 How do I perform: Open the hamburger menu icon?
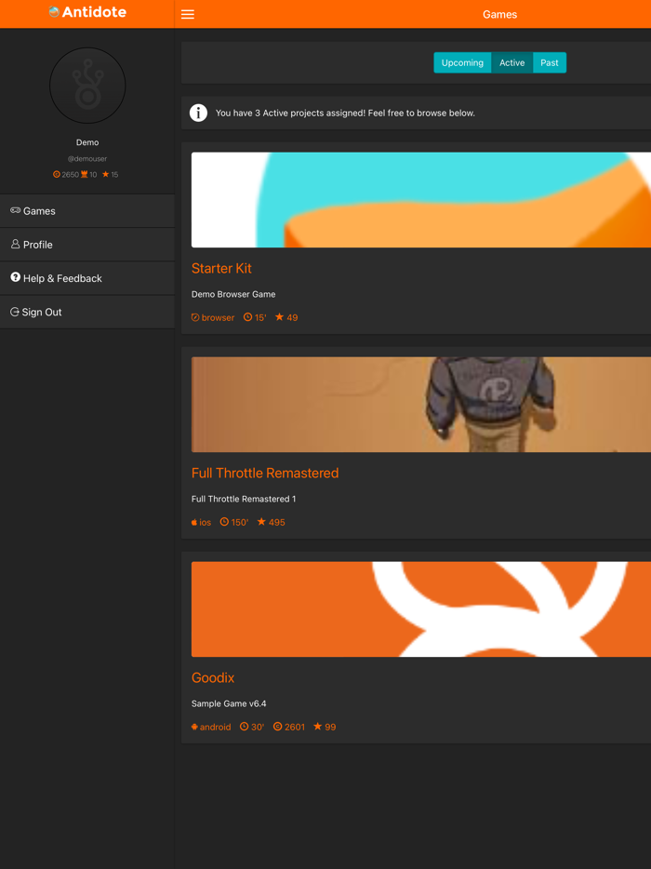(x=188, y=14)
